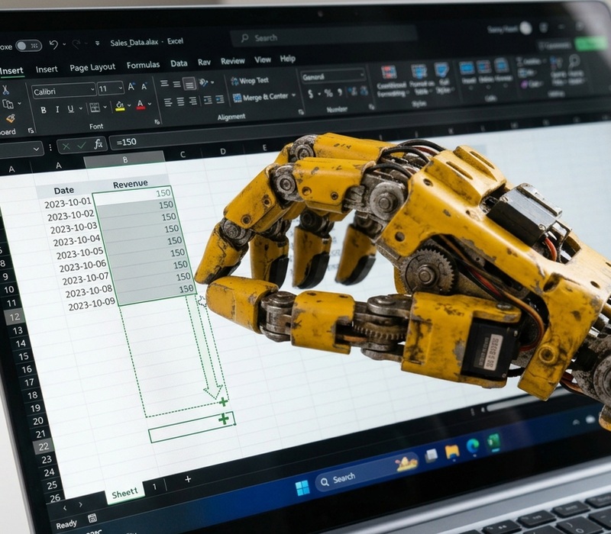Open the Windows Start menu
The height and width of the screenshot is (534, 611).
302,487
